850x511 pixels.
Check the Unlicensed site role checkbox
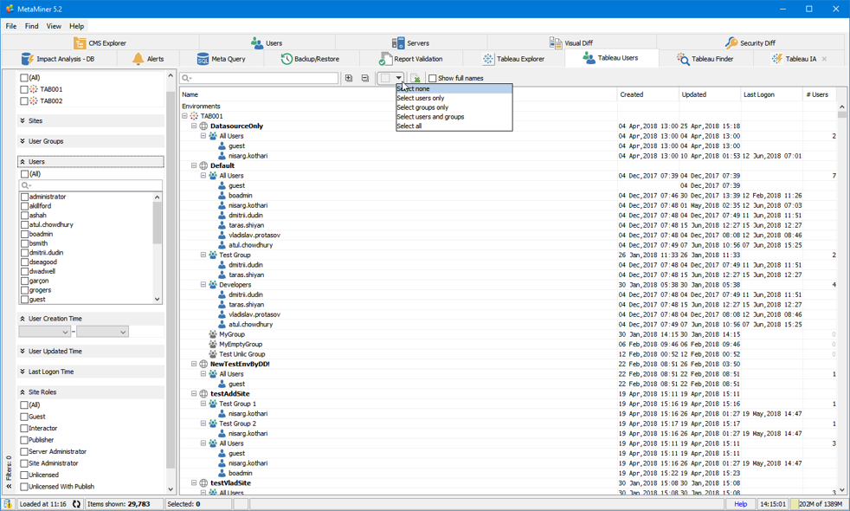pos(24,475)
